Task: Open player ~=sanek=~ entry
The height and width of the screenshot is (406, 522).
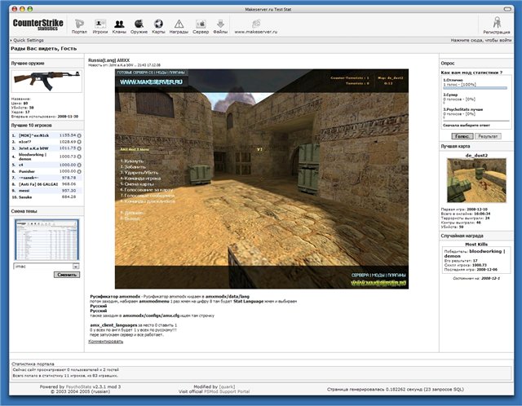Action: [29, 178]
